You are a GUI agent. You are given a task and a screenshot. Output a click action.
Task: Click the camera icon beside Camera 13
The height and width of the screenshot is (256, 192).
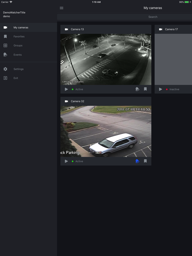[66, 29]
